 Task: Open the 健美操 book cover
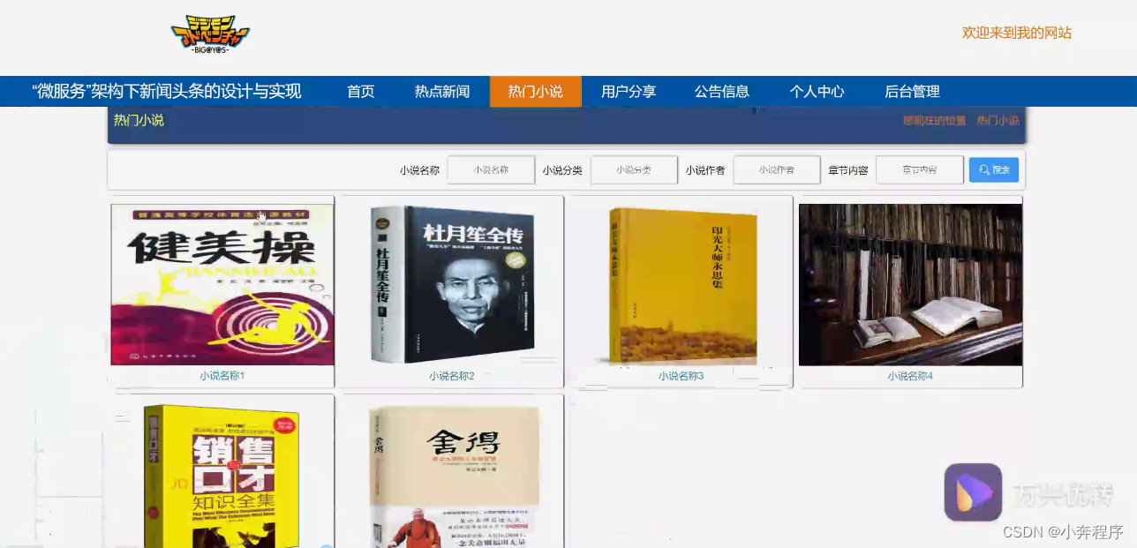222,285
